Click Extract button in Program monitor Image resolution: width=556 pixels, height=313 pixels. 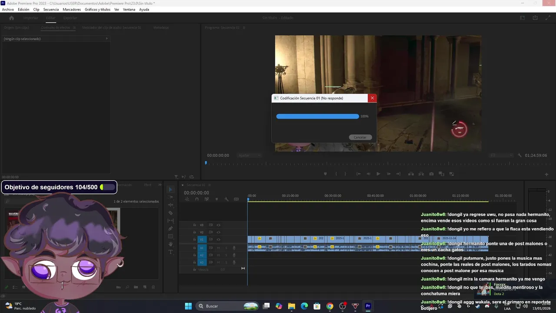coord(421,174)
